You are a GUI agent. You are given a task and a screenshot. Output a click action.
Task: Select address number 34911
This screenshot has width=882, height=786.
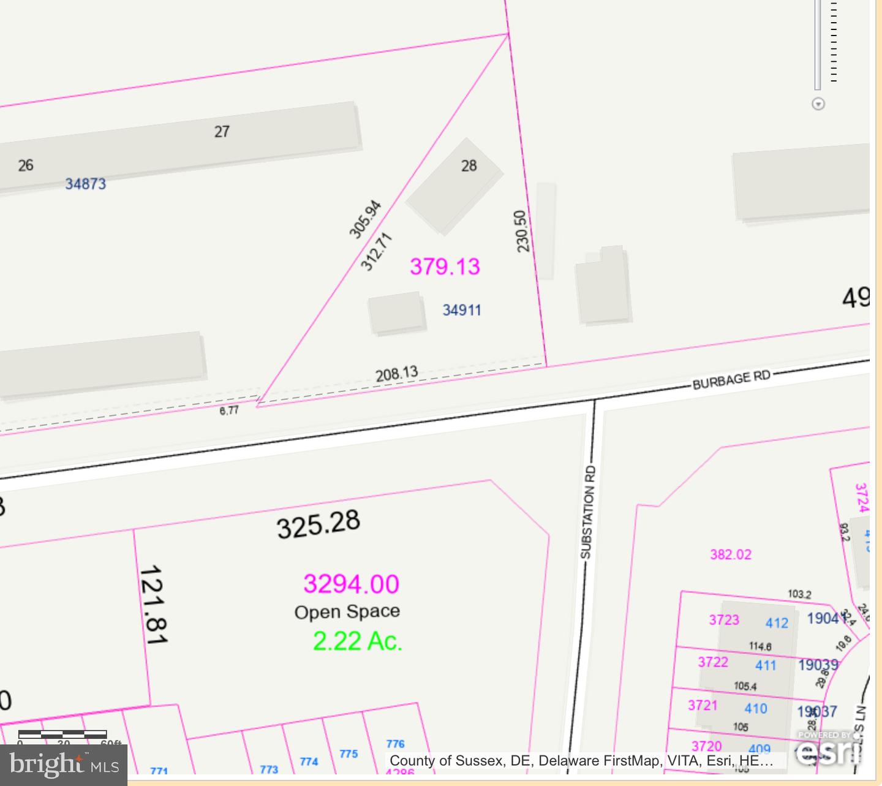coord(462,310)
